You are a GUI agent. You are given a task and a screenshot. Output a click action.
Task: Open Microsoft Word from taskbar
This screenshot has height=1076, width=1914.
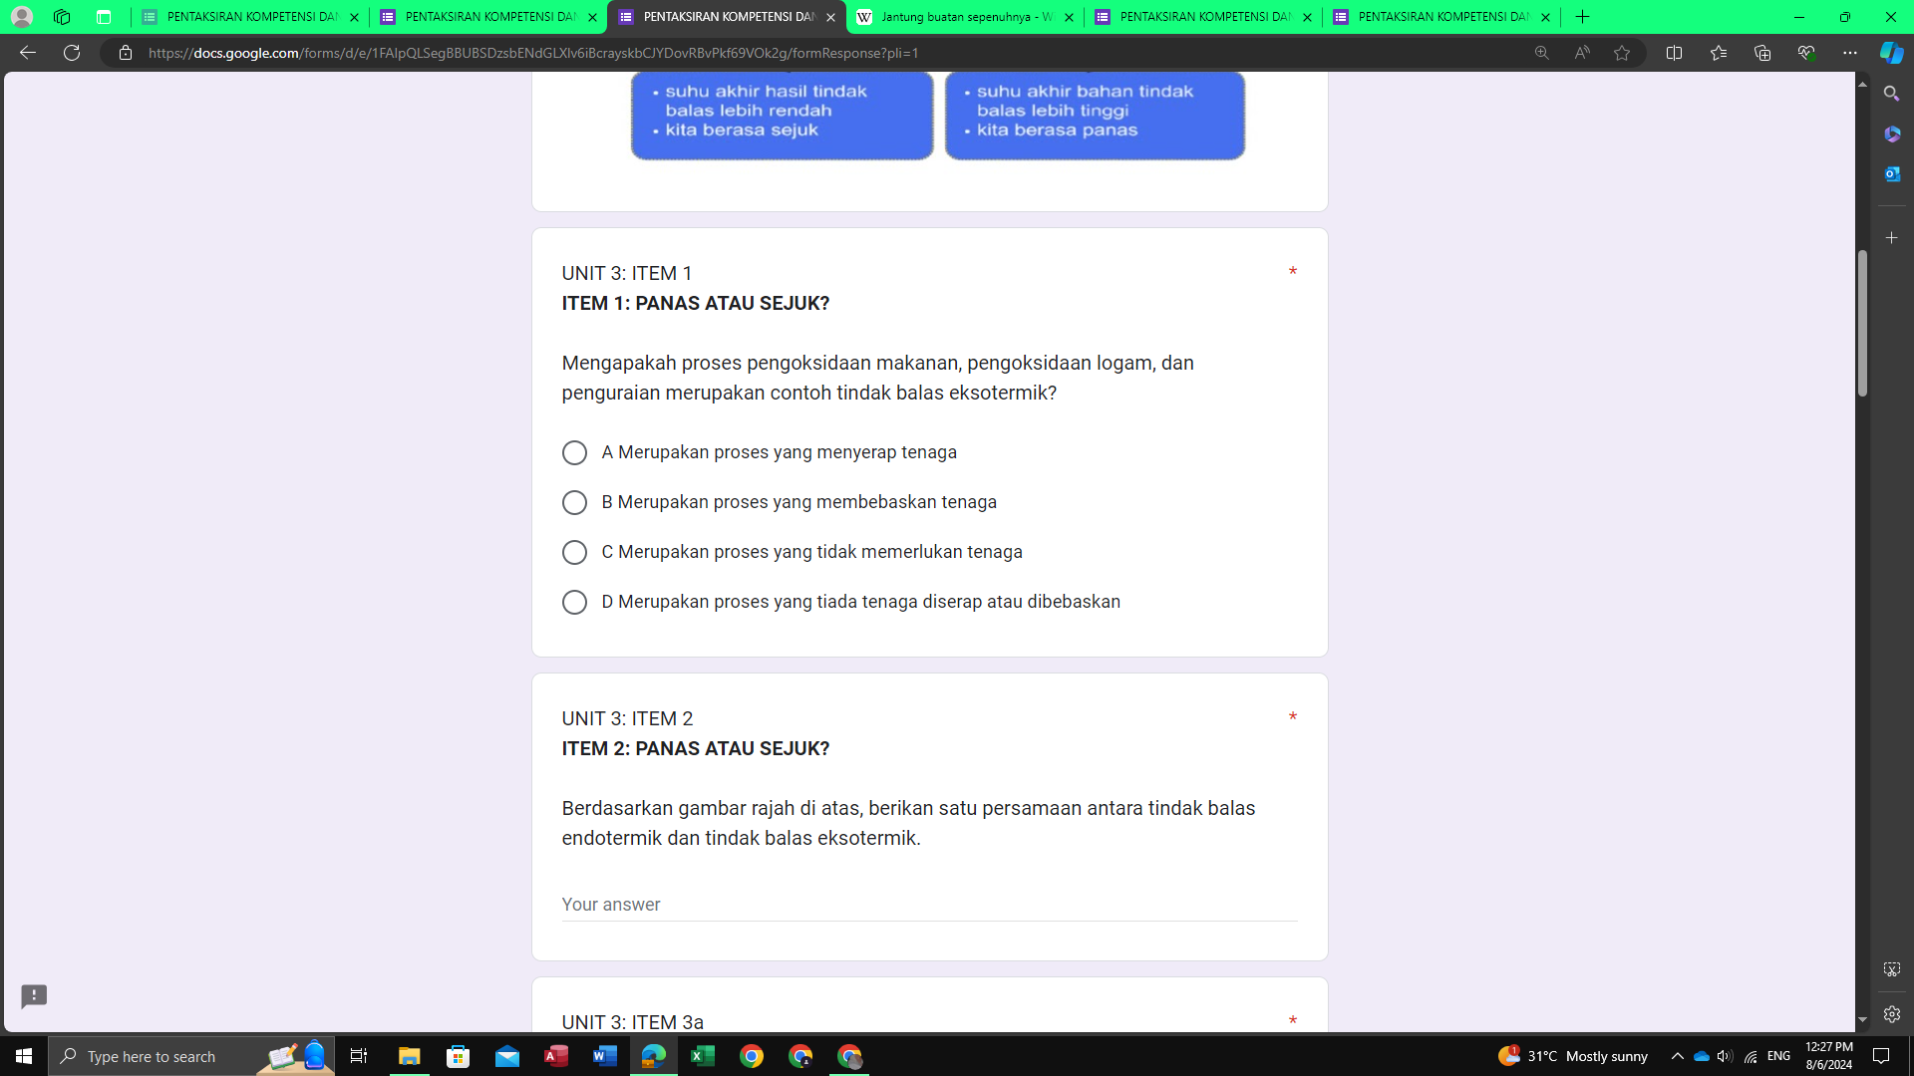[x=604, y=1056]
